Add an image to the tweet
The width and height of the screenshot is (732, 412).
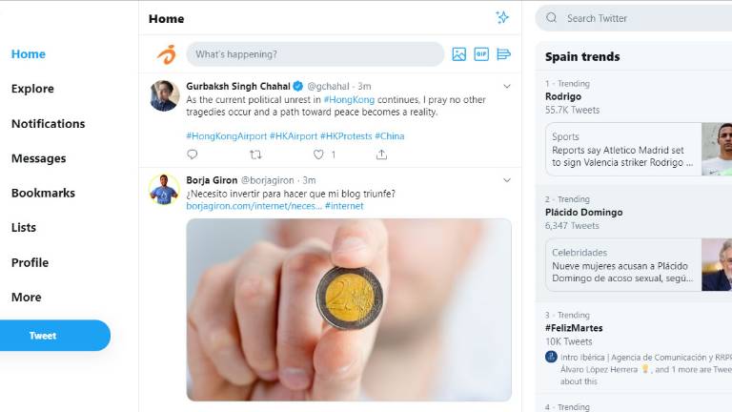pos(458,54)
